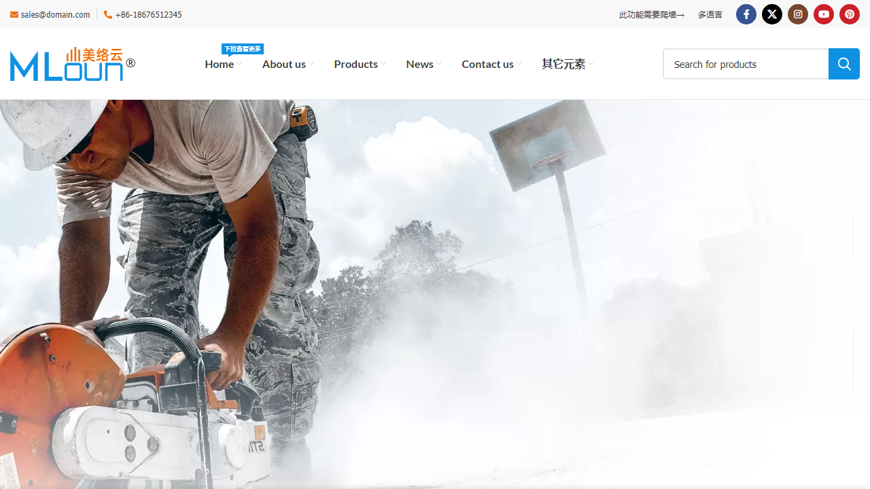Open the Instagram social icon

pos(798,14)
